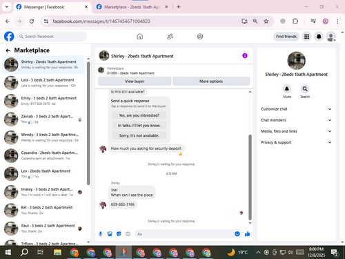Image resolution: width=345 pixels, height=259 pixels.
Task: Expand Media, files and links section
Action: [x=296, y=131]
